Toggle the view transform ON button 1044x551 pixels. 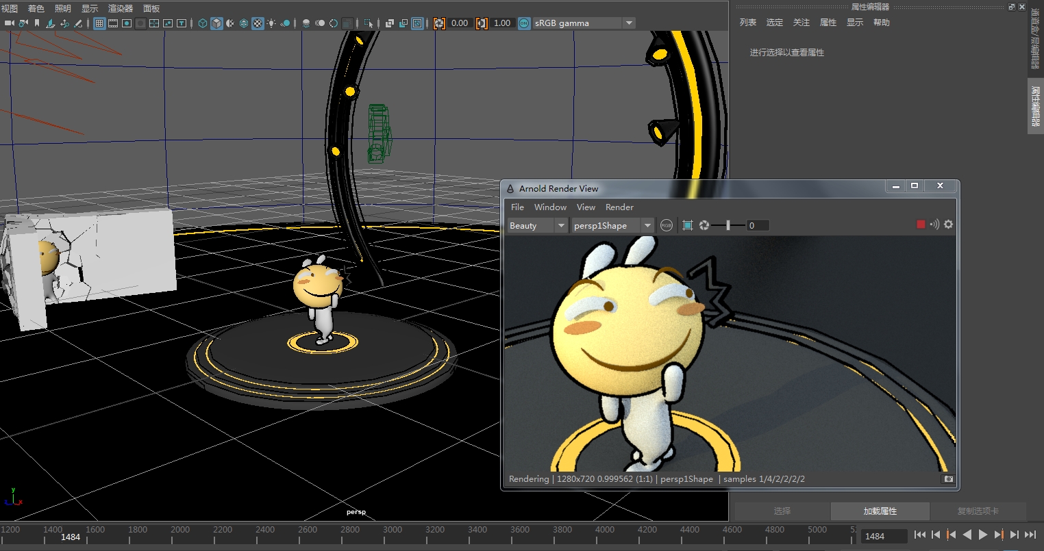(524, 23)
